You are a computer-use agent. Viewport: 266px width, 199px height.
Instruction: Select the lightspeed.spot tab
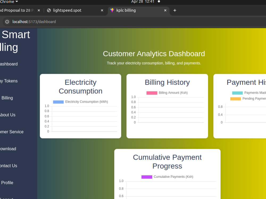66,10
